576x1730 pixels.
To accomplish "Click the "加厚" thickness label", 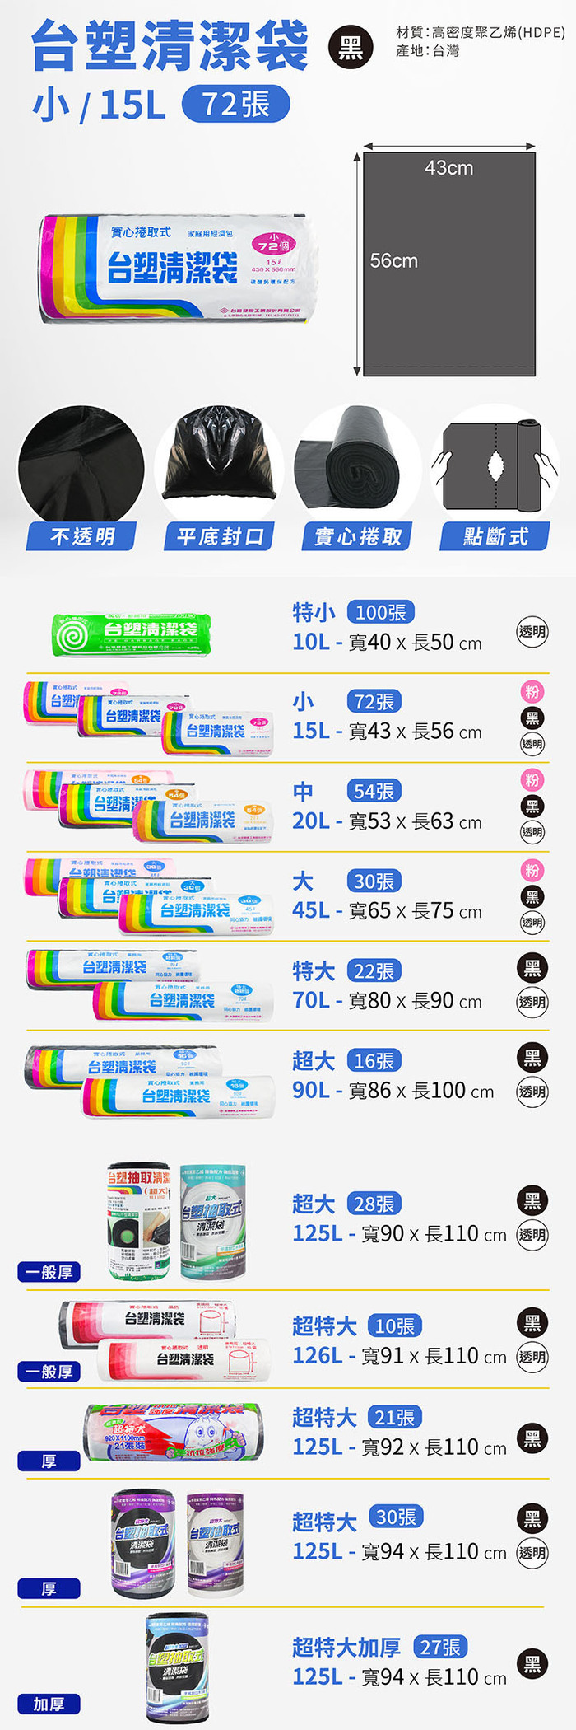I will pos(49,1704).
